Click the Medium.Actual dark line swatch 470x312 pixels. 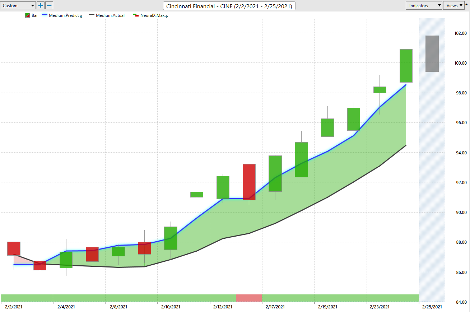point(92,15)
